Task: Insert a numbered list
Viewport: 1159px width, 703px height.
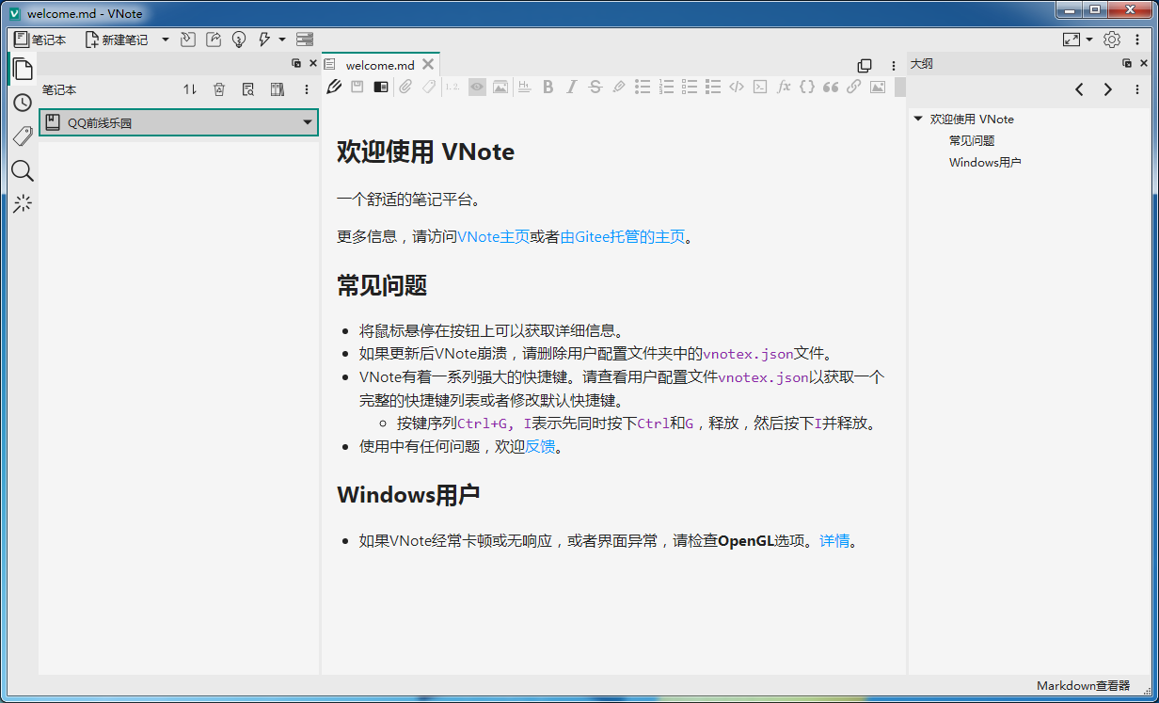Action: [x=666, y=87]
